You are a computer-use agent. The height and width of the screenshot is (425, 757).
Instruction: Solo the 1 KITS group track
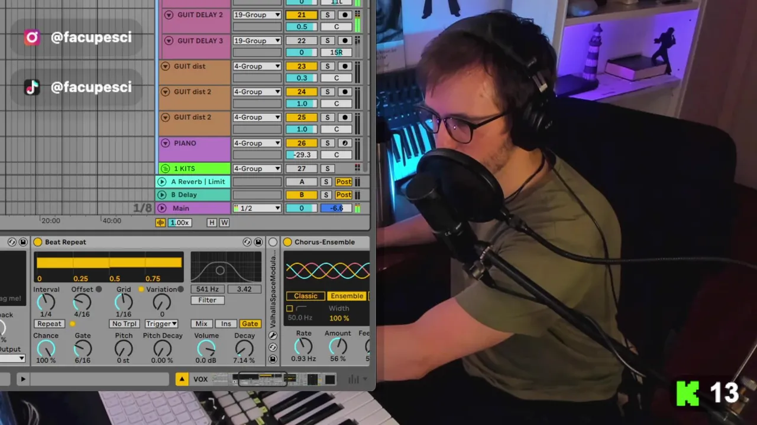pos(328,168)
